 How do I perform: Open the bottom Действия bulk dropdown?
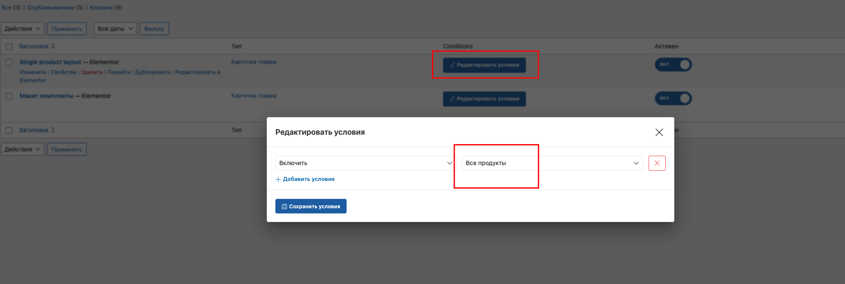(22, 149)
